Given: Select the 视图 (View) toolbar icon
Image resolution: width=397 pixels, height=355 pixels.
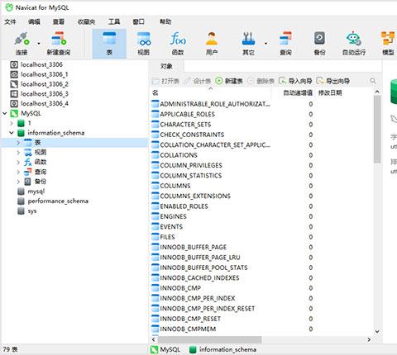Looking at the screenshot, I should [144, 44].
